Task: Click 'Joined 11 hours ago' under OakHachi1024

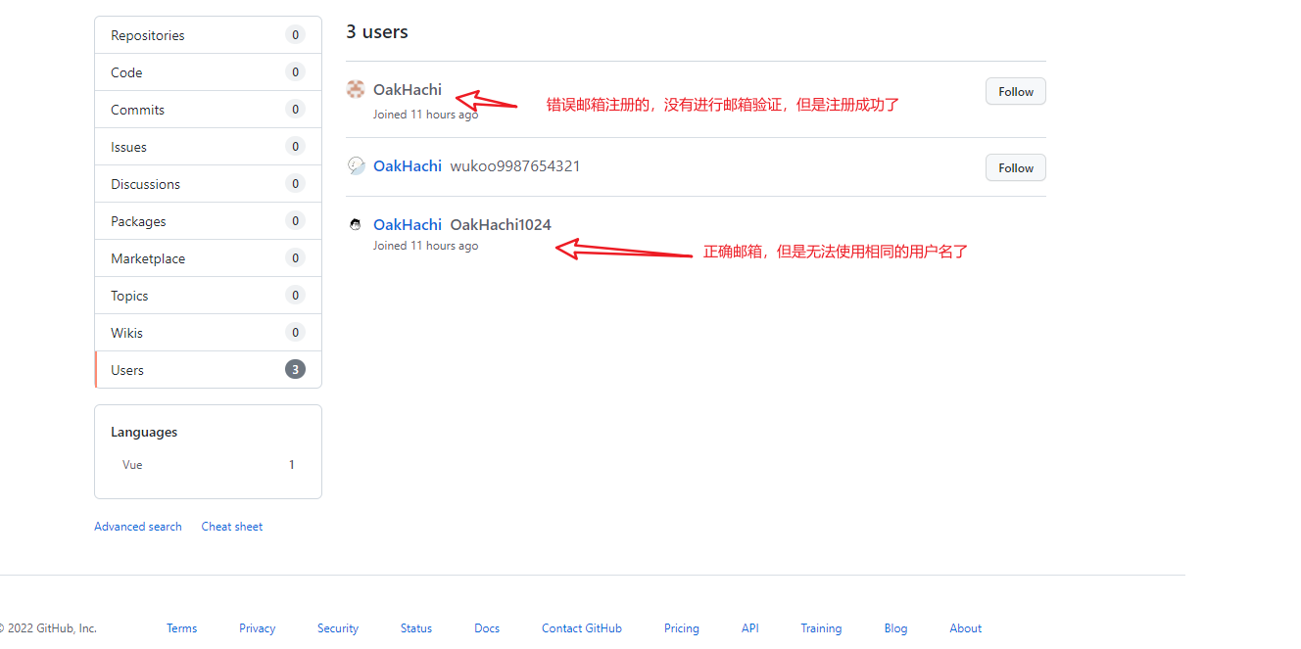Action: click(426, 246)
